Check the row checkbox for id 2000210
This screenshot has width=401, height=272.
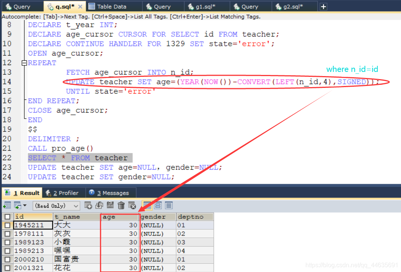pos(7,259)
